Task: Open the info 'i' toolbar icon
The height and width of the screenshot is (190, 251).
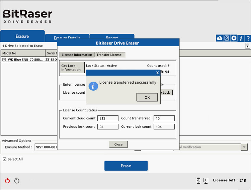Action: [241, 38]
